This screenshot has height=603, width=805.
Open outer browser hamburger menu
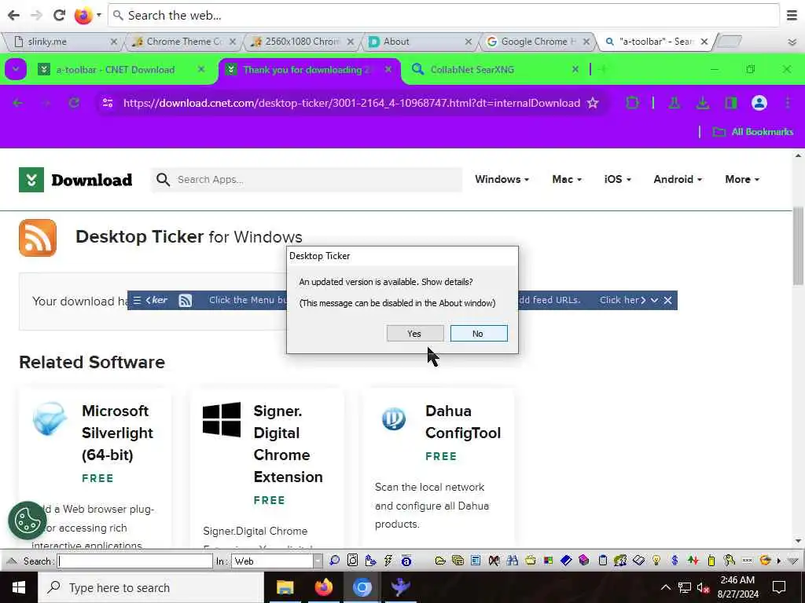tap(792, 16)
